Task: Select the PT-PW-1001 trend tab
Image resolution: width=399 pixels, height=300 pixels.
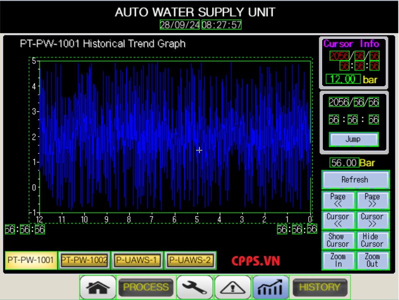Action: point(30,260)
